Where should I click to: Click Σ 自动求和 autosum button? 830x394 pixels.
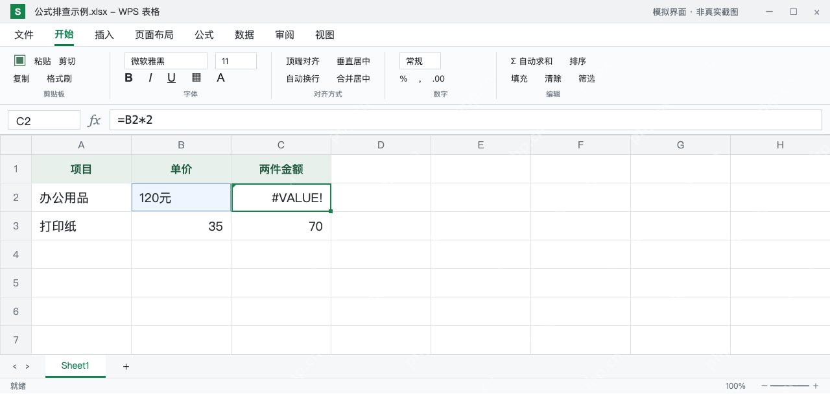tap(532, 61)
